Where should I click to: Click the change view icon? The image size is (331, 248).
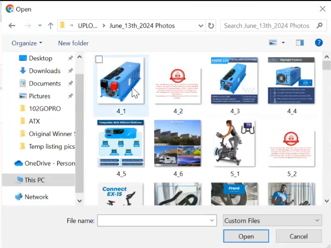tap(273, 43)
